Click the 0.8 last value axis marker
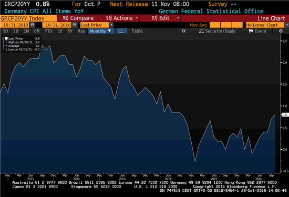This screenshot has height=197, width=289. pyautogui.click(x=285, y=115)
